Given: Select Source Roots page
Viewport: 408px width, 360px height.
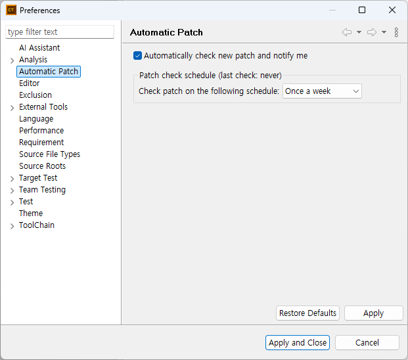Looking at the screenshot, I should tap(43, 166).
